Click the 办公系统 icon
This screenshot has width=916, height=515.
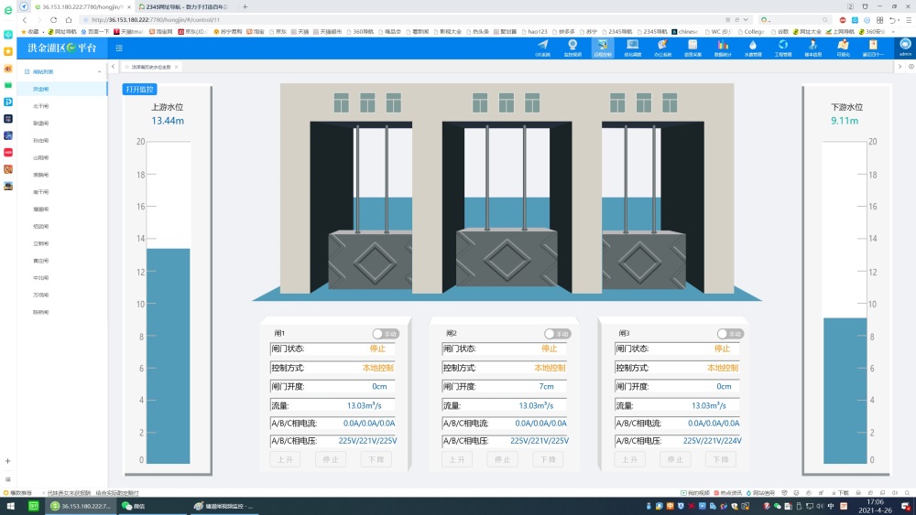[662, 47]
